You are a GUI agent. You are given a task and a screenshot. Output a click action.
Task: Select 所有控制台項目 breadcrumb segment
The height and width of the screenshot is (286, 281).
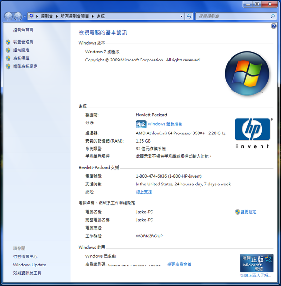point(74,16)
